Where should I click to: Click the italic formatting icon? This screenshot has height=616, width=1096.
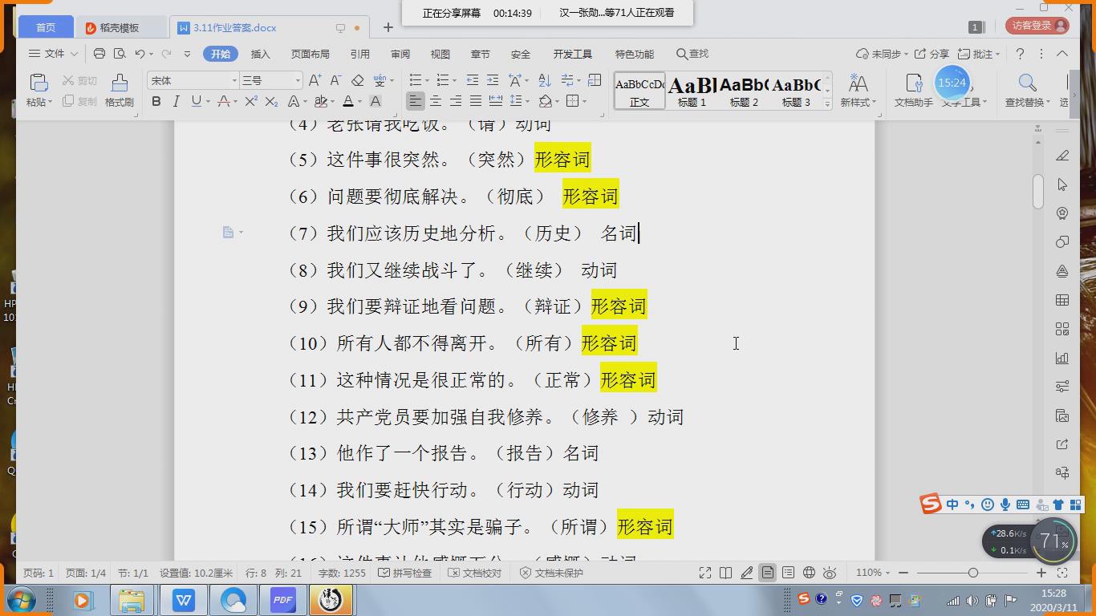tap(176, 101)
